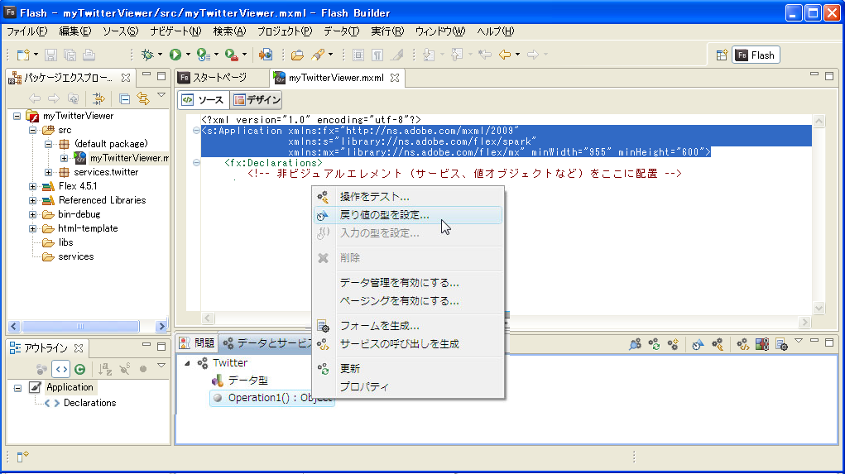Click the Debug bug icon

pos(147,55)
